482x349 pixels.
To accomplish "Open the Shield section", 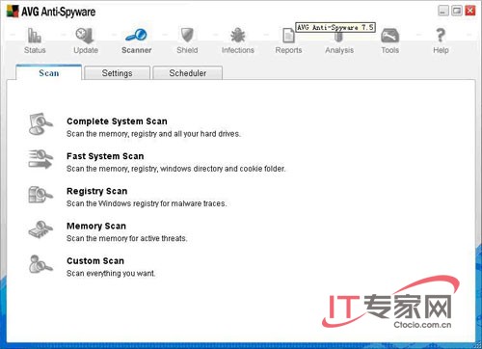I will pos(187,40).
